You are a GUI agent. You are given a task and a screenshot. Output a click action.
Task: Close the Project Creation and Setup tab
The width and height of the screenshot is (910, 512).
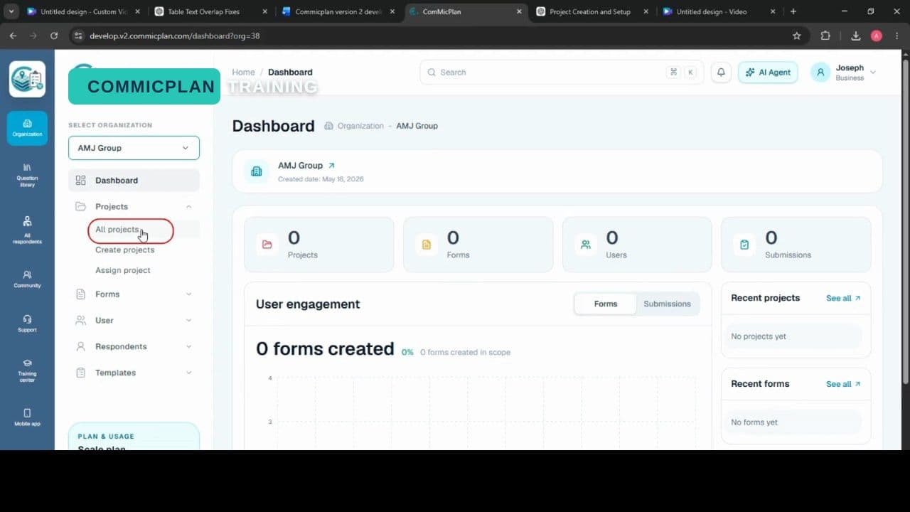[x=646, y=11]
